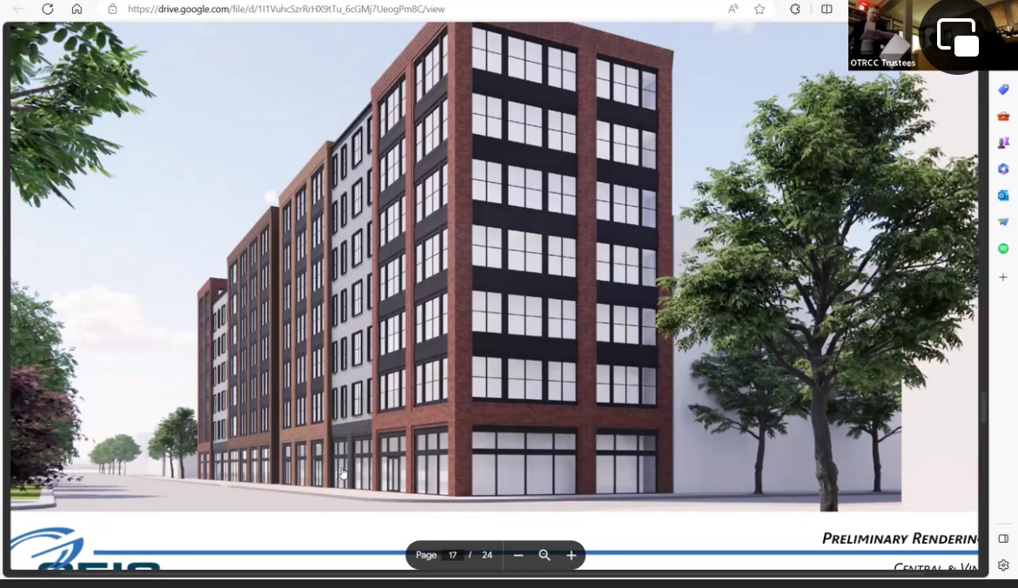Viewport: 1018px width, 588px height.
Task: Open sidebar settings gear icon
Action: click(1003, 565)
